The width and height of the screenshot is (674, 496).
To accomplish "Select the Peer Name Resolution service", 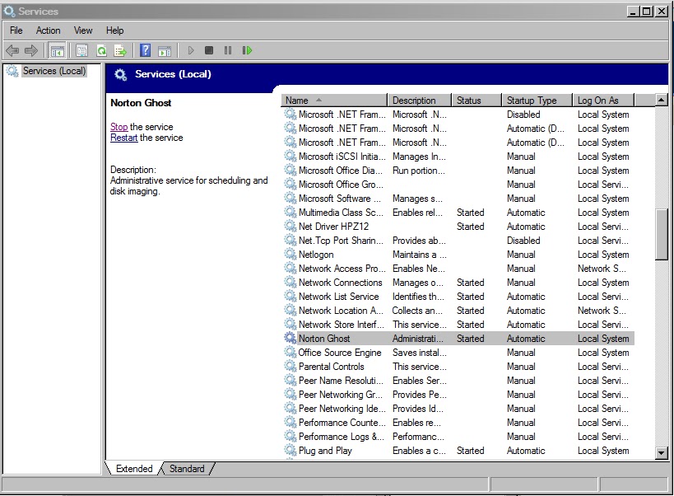I will pos(458,381).
